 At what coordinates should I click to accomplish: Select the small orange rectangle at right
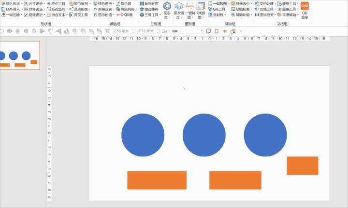303,166
